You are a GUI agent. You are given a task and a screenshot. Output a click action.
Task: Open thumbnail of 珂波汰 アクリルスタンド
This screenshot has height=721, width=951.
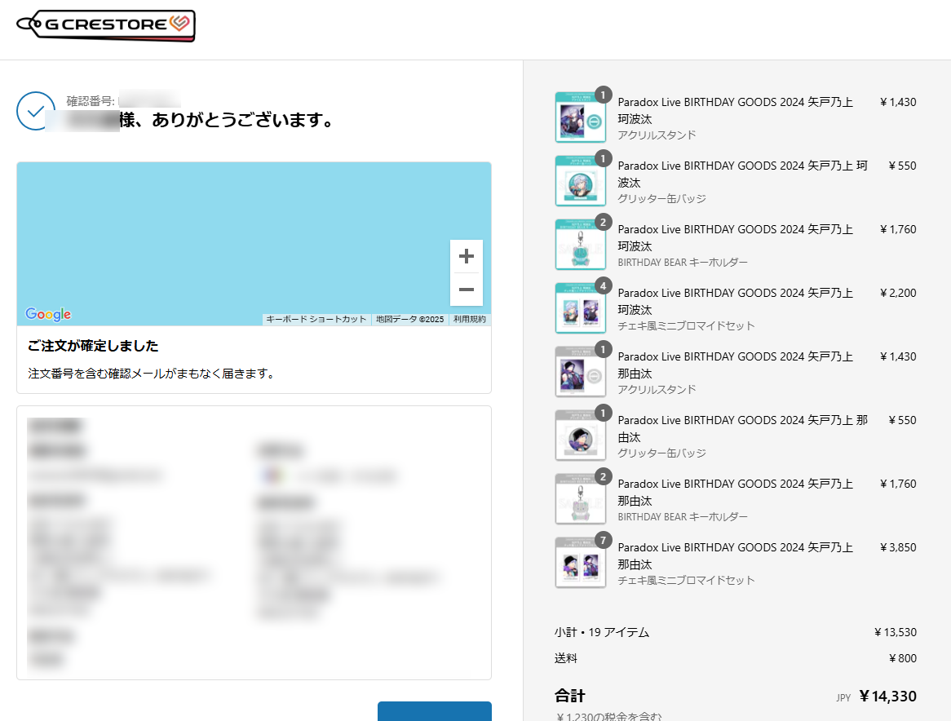[581, 117]
